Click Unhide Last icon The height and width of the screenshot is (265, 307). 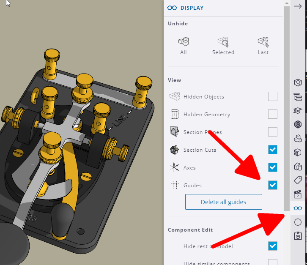(x=263, y=42)
